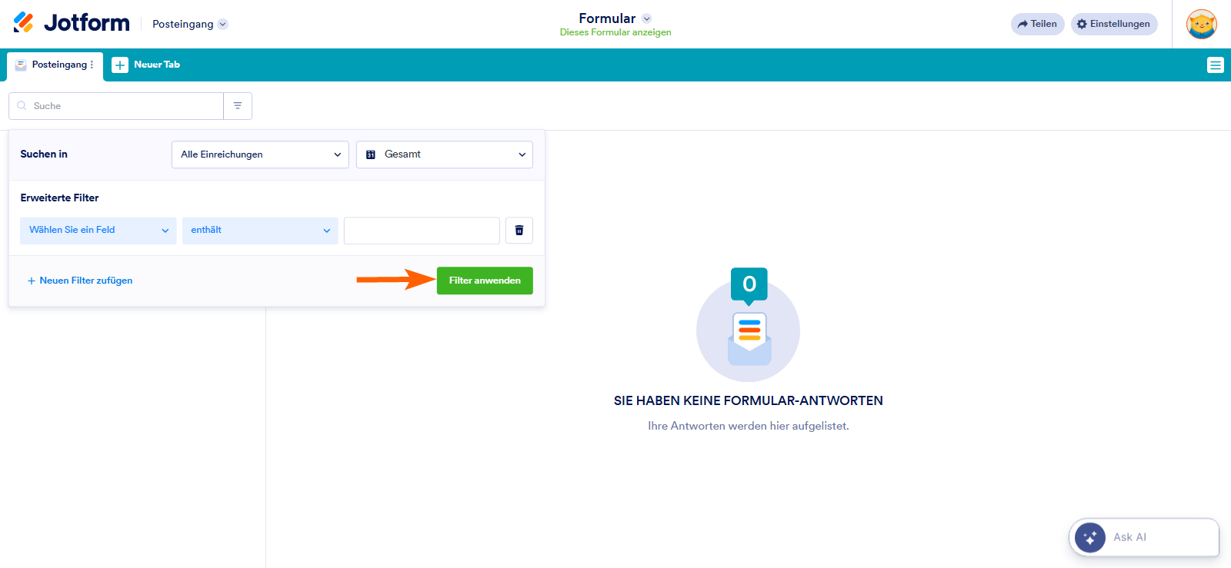Open the 'enthält' condition dropdown

260,231
